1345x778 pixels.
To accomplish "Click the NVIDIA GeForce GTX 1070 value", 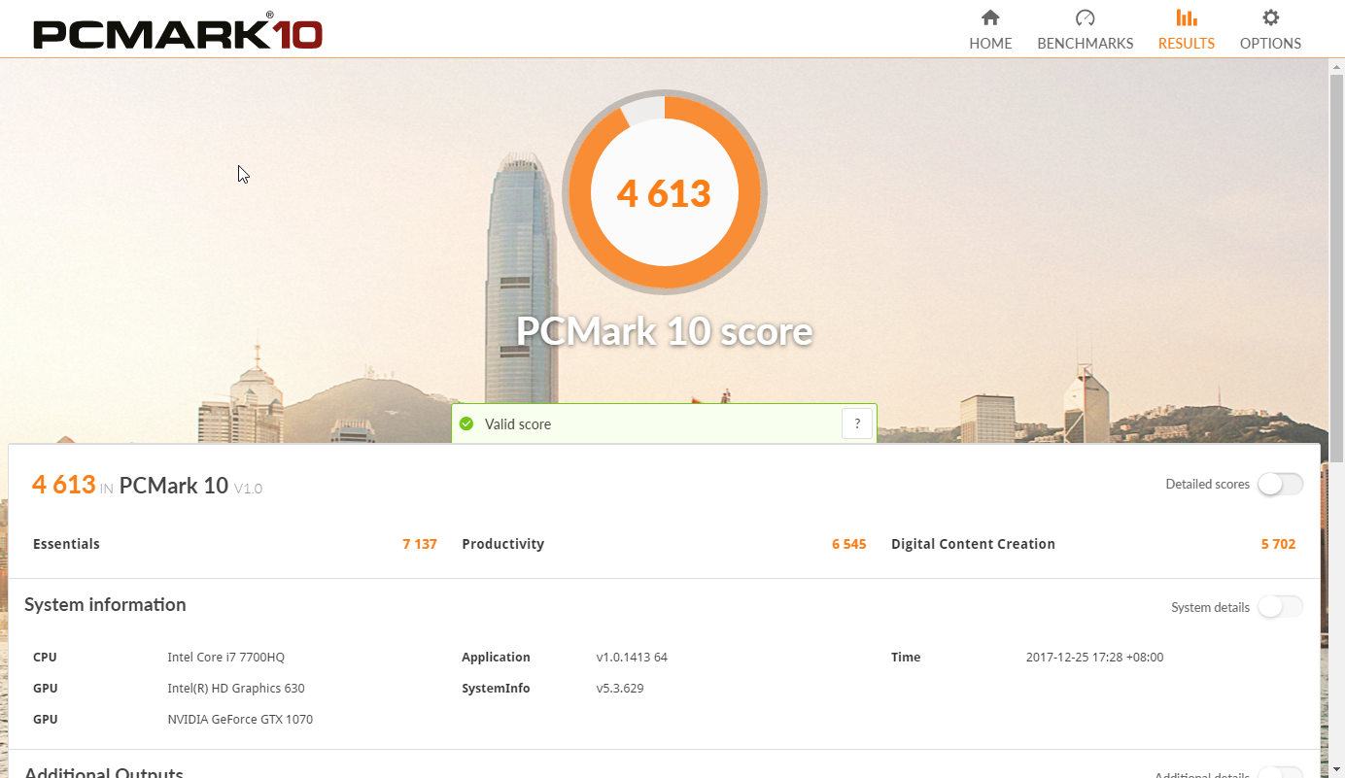I will tap(240, 720).
